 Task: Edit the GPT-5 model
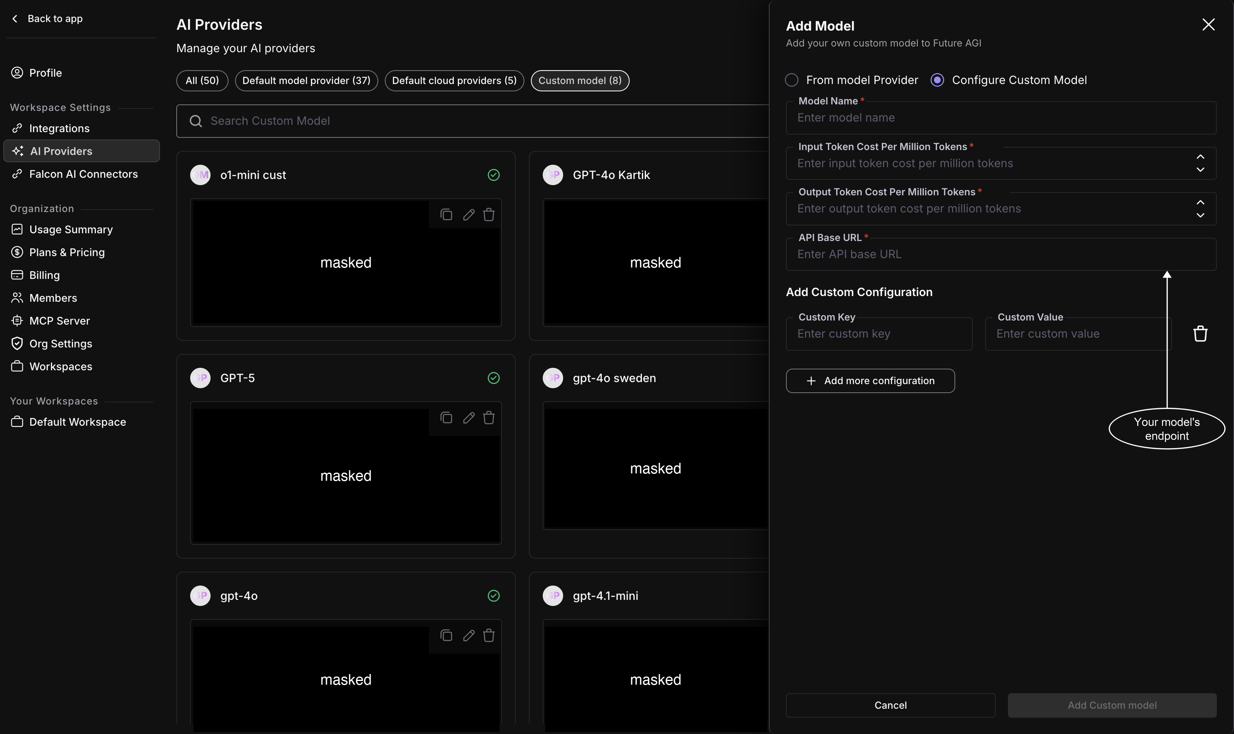click(x=468, y=418)
